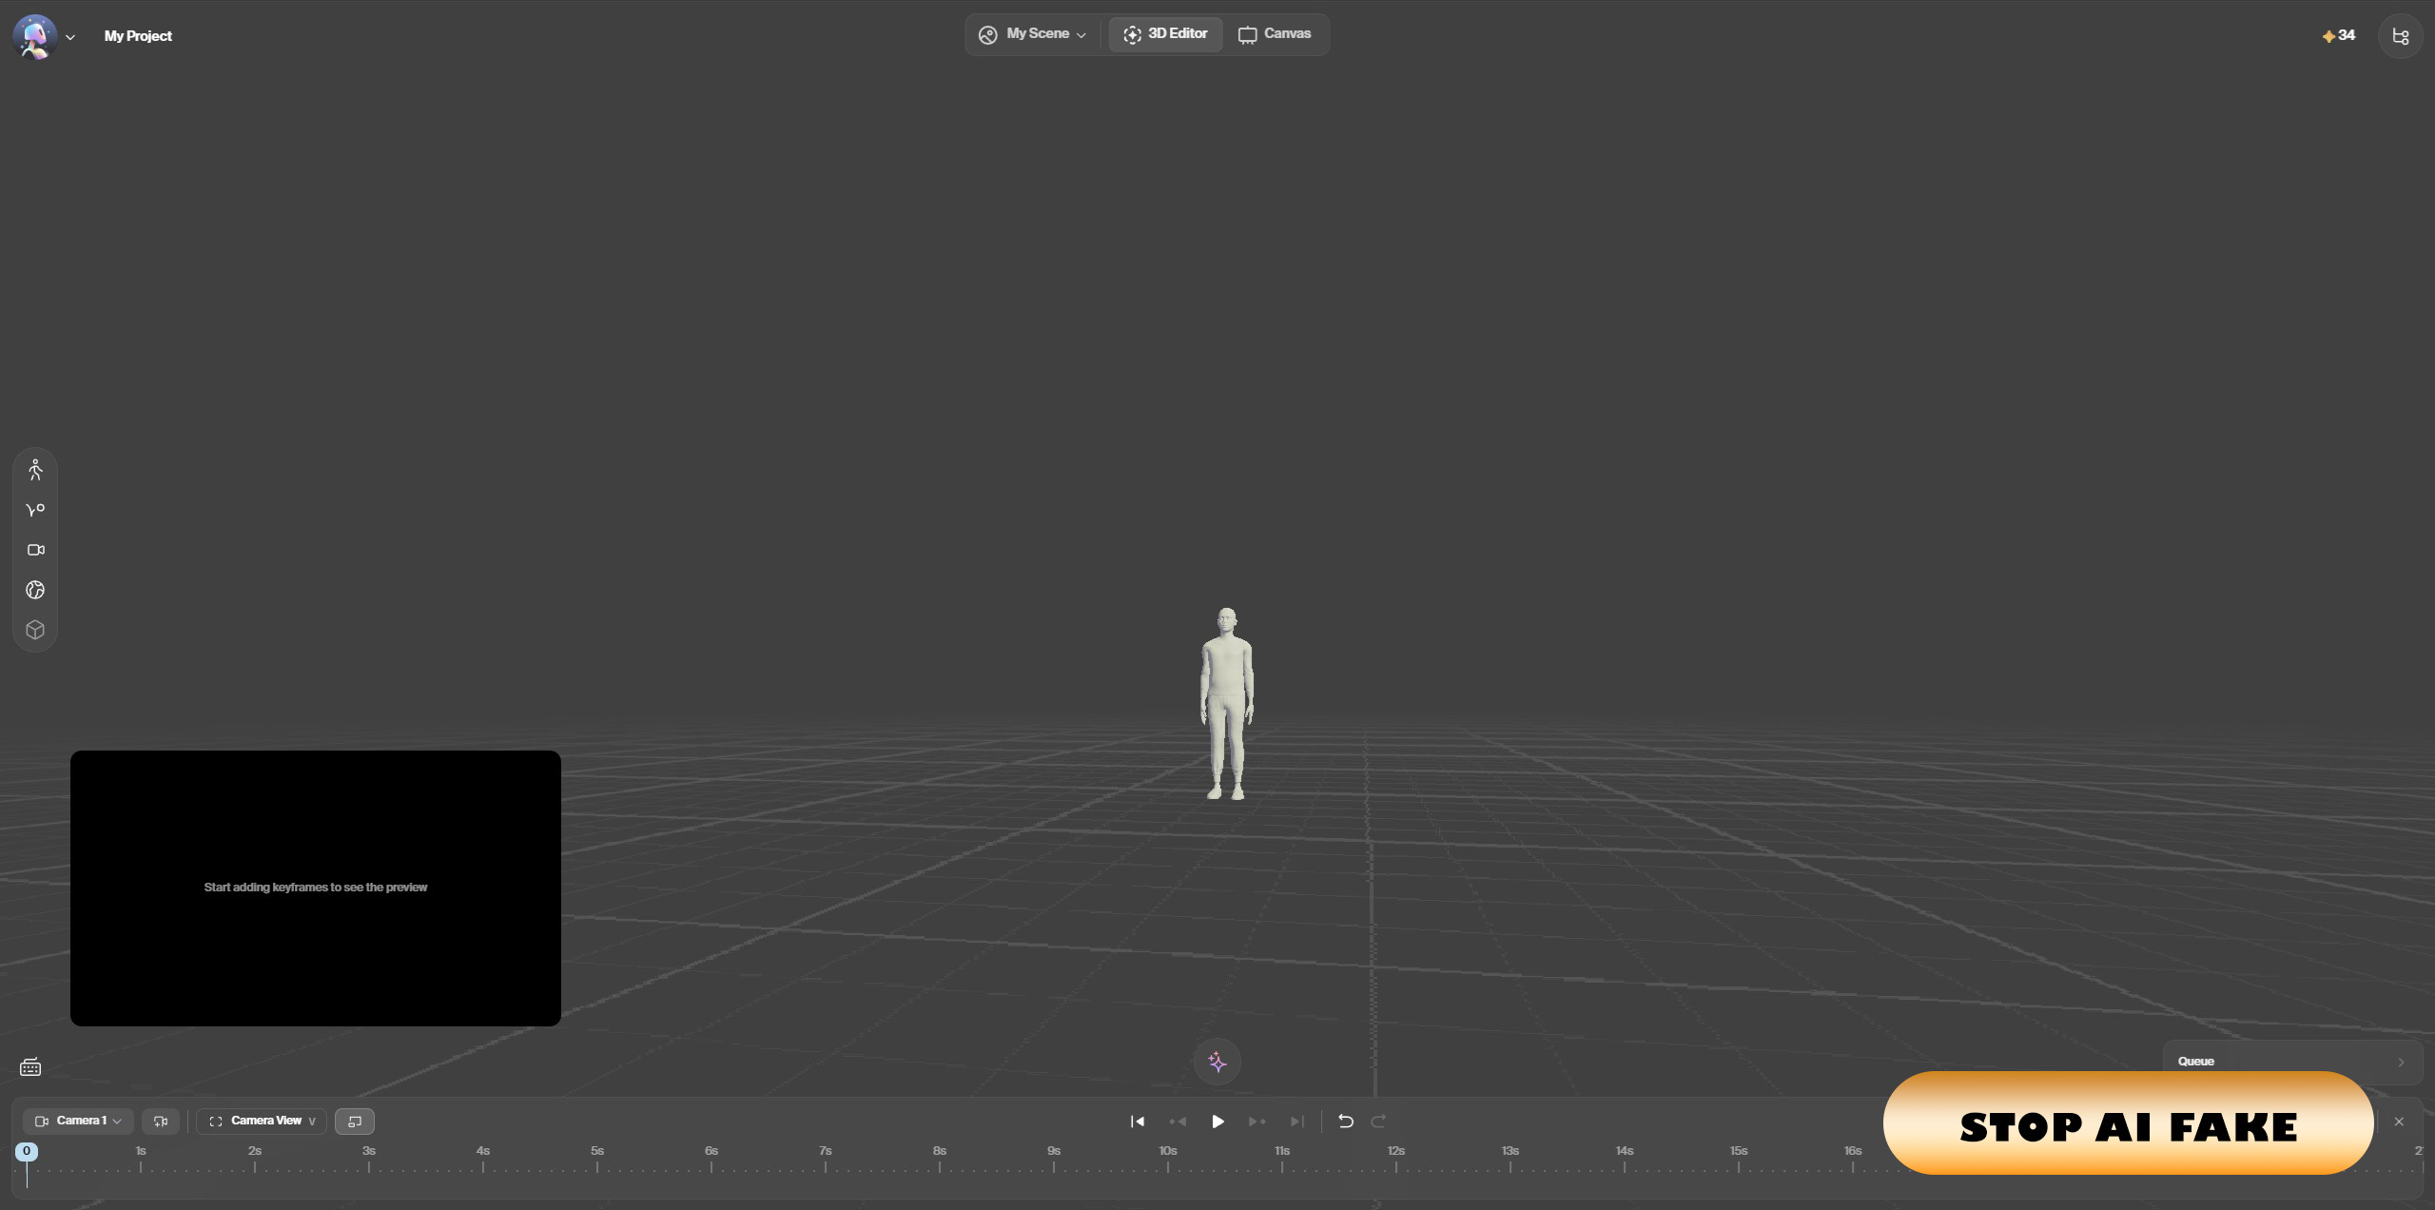
Task: Undo the last action
Action: [1345, 1122]
